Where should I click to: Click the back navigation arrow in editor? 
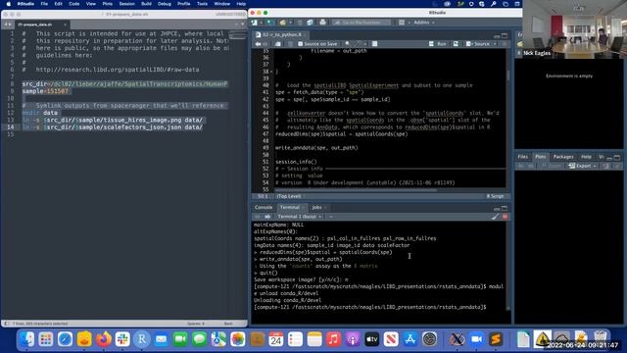coord(258,43)
